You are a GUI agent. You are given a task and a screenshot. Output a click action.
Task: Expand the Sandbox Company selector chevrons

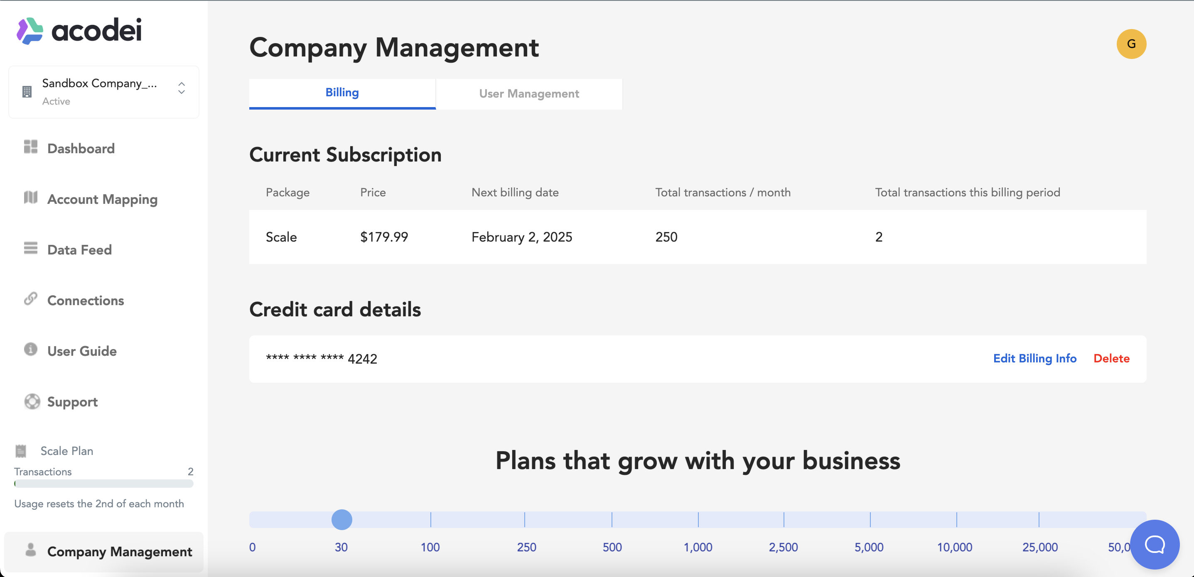182,88
